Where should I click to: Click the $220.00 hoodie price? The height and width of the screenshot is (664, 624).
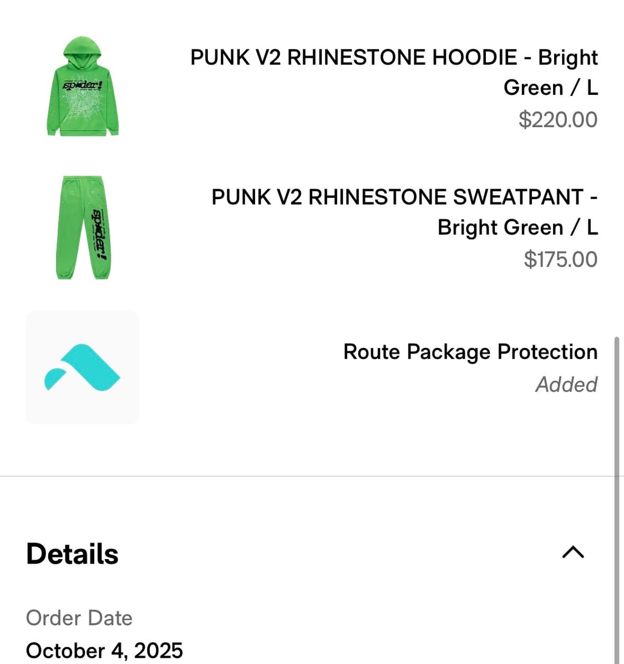pos(557,119)
